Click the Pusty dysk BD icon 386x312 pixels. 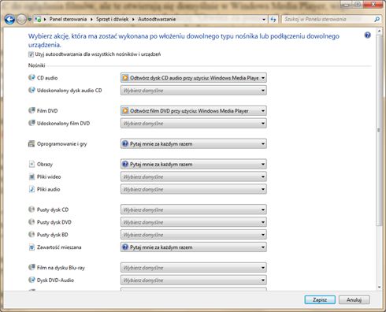point(32,234)
